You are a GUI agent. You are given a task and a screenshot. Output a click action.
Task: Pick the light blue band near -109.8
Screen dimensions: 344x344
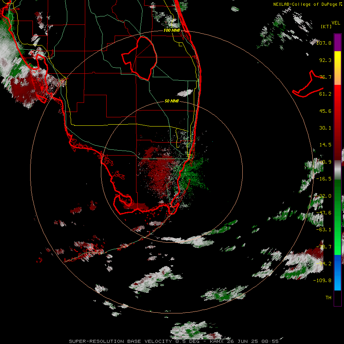point(338,282)
